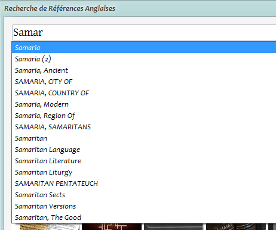The width and height of the screenshot is (276, 230).
Task: Select Samaria, Region Of item
Action: (x=144, y=116)
